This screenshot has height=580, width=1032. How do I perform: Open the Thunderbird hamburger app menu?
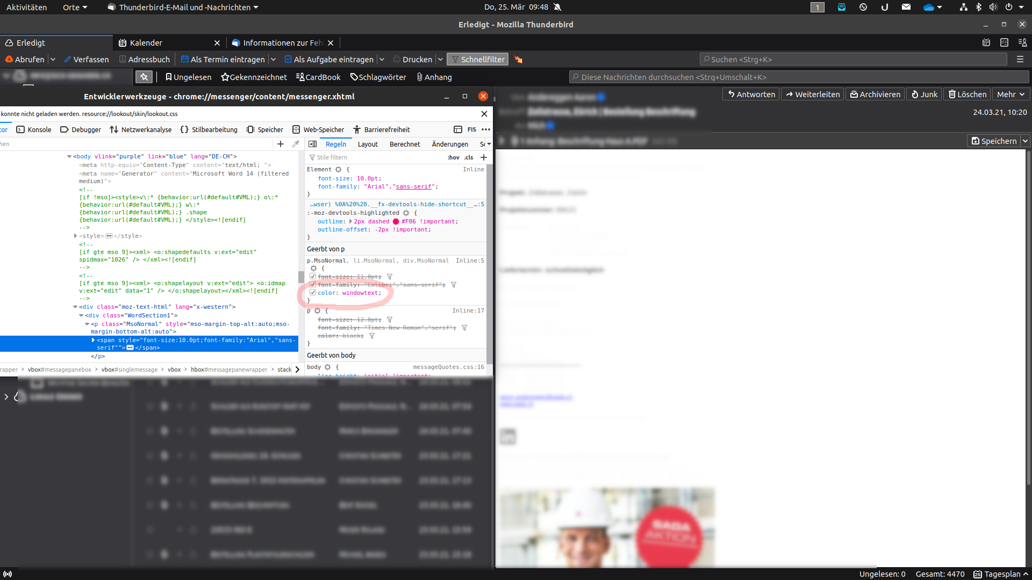[1020, 59]
